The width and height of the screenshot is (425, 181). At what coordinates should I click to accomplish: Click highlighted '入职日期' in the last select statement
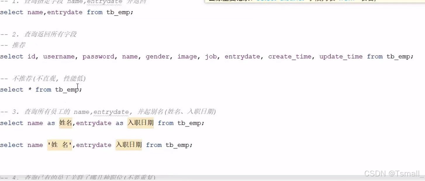click(129, 145)
